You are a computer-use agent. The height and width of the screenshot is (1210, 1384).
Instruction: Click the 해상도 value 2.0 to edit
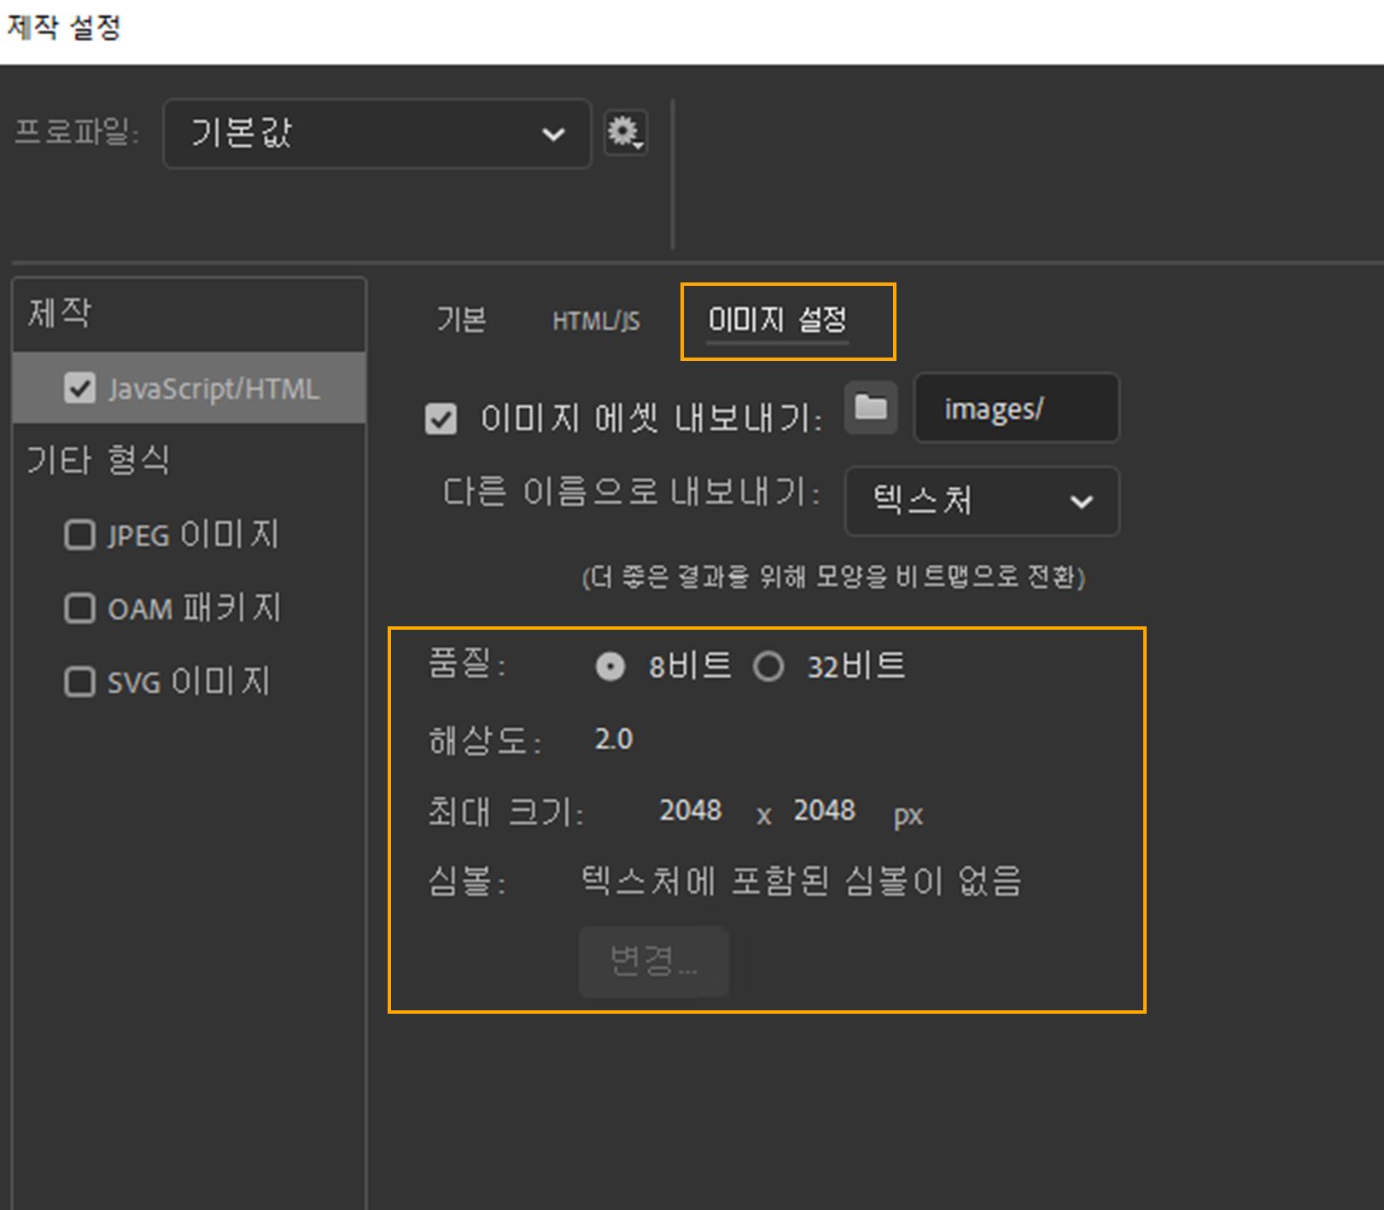click(x=614, y=738)
